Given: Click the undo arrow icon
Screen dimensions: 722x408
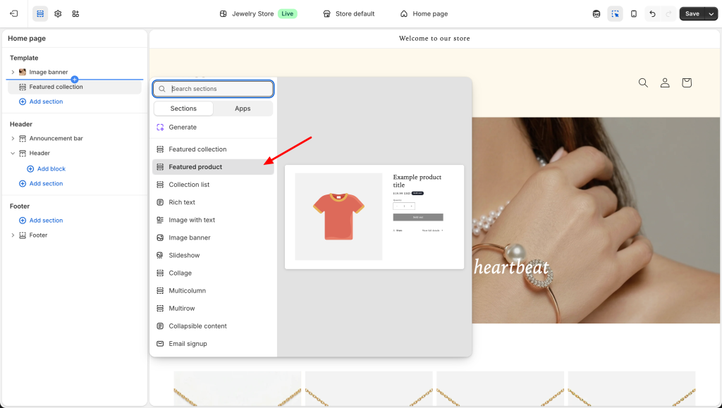Looking at the screenshot, I should [652, 13].
